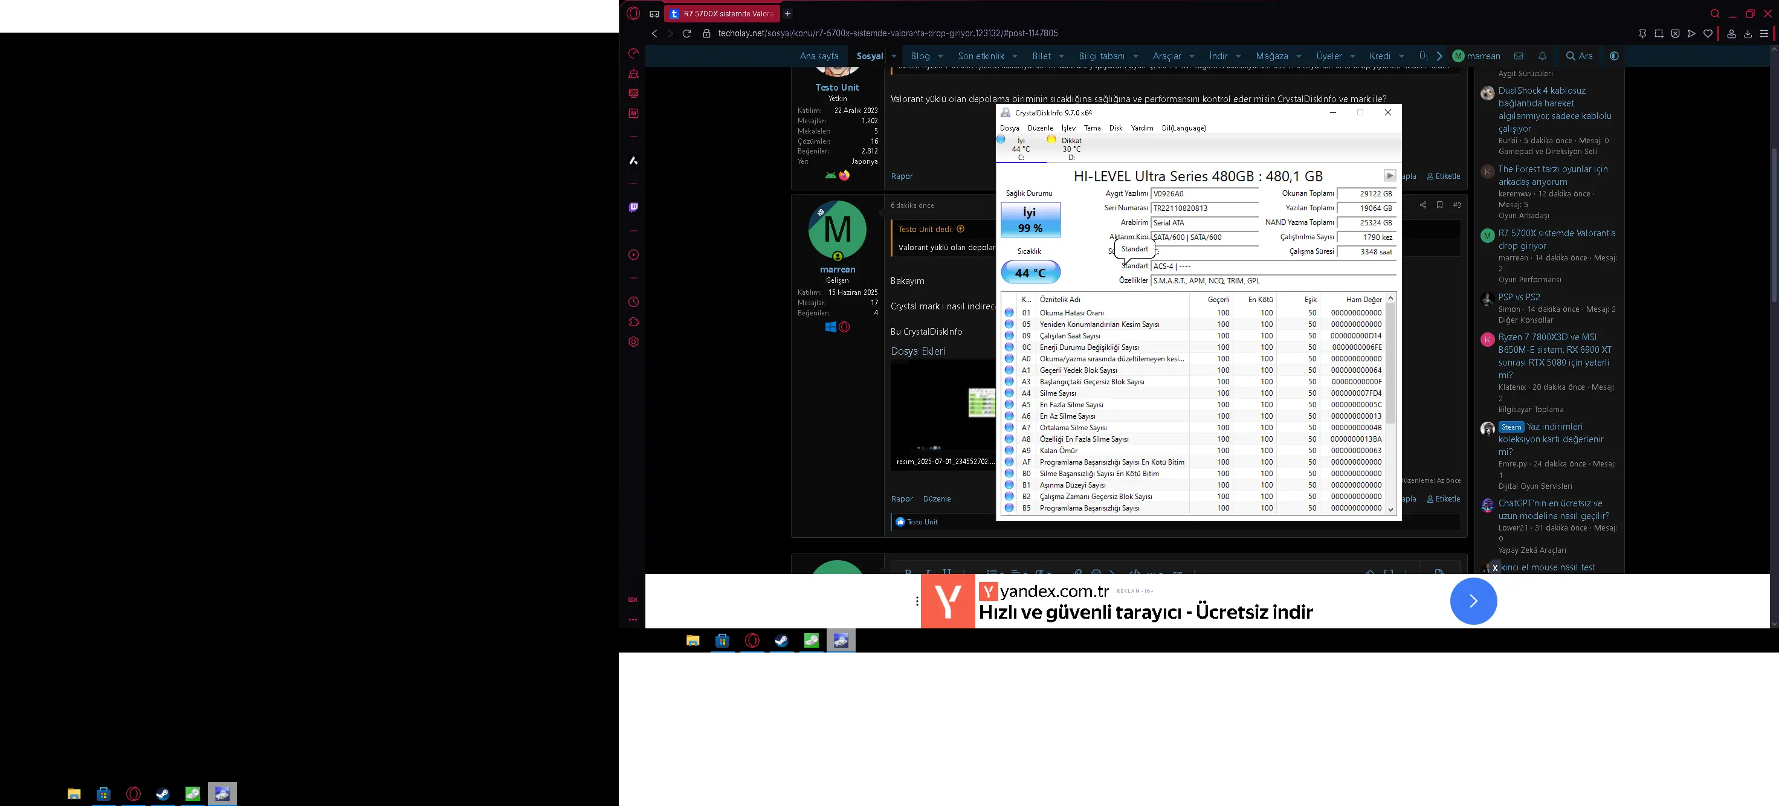Click Düzenle link under marrean's post
The image size is (1779, 806).
tap(937, 498)
